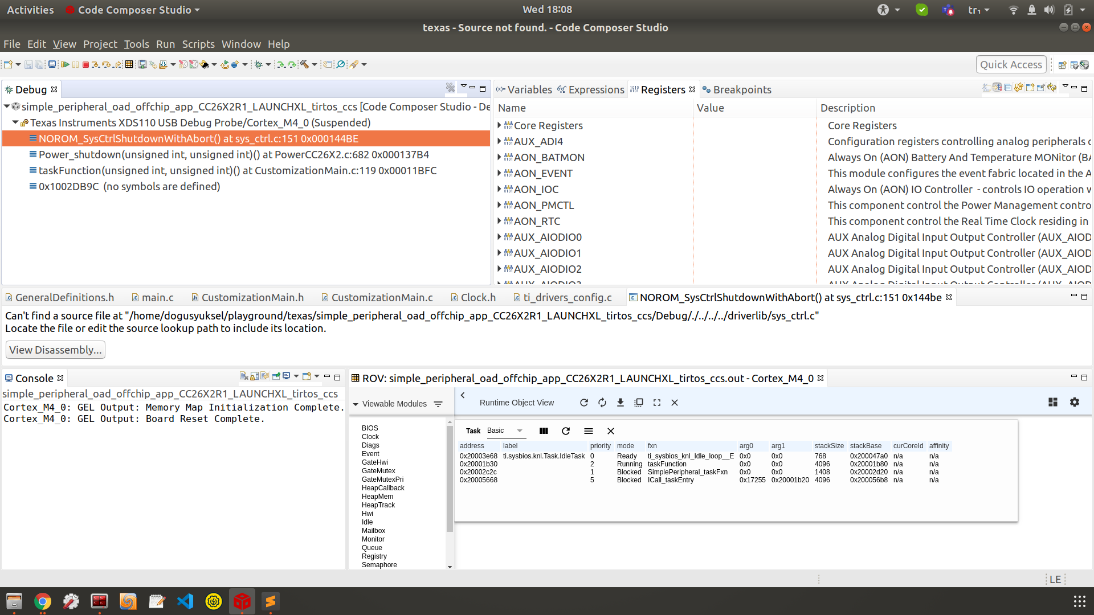Open Task table column settings

(x=544, y=431)
